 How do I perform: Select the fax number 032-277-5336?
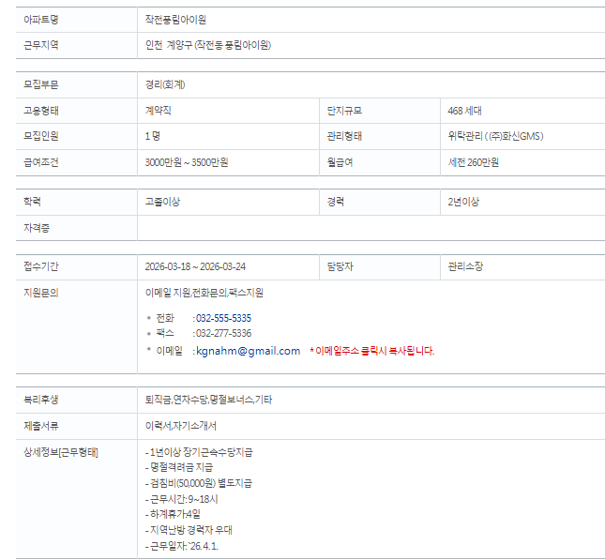(223, 333)
